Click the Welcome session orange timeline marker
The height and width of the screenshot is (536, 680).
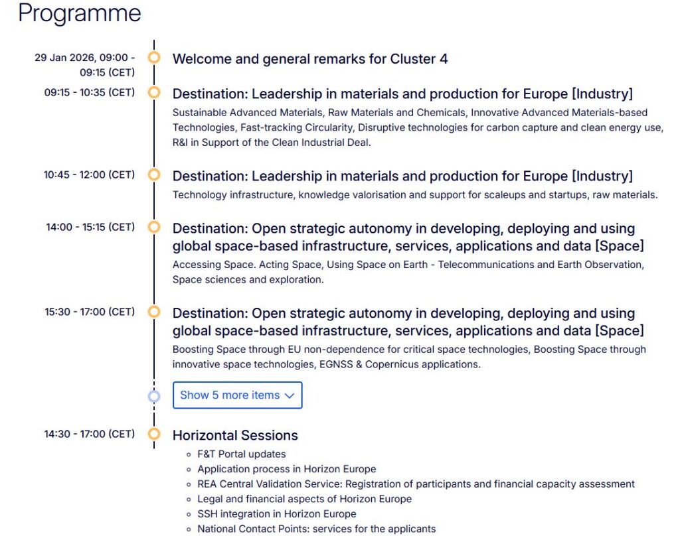154,58
